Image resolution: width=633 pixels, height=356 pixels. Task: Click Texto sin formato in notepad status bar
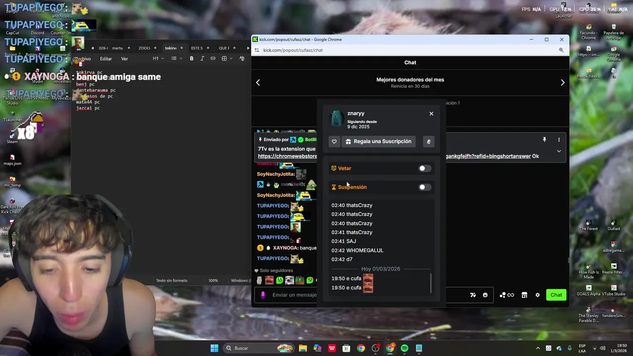(x=172, y=281)
